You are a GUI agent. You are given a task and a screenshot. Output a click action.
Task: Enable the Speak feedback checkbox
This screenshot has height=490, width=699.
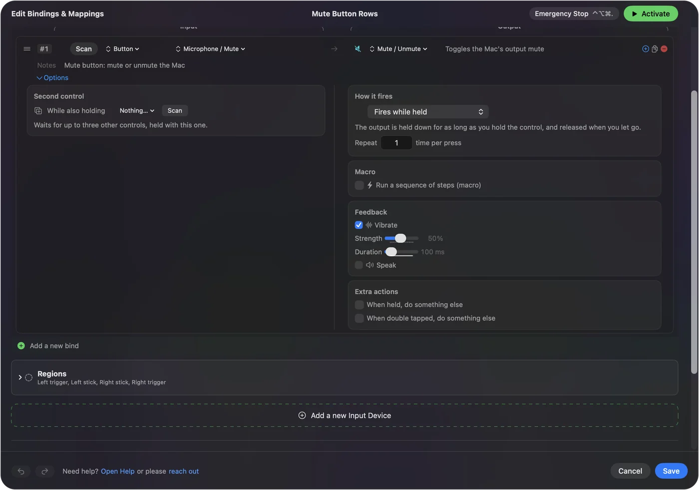pos(359,265)
